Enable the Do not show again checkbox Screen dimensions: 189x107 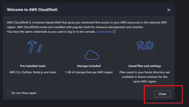tap(9, 93)
